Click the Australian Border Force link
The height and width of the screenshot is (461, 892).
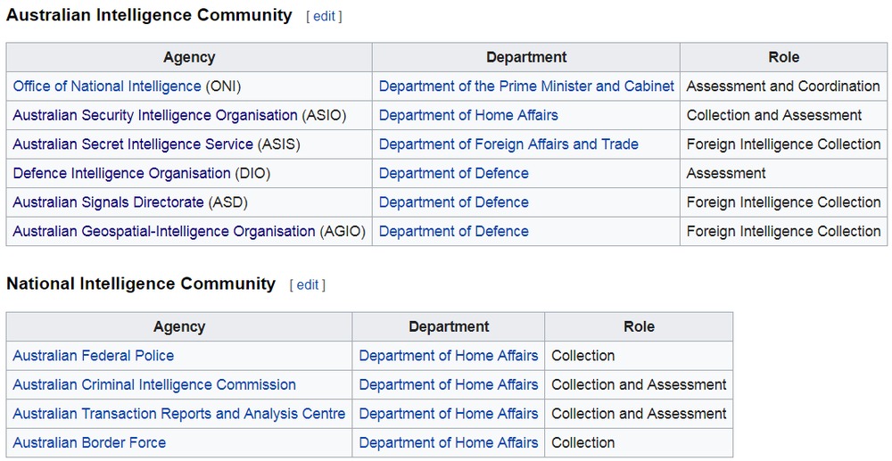pos(89,443)
